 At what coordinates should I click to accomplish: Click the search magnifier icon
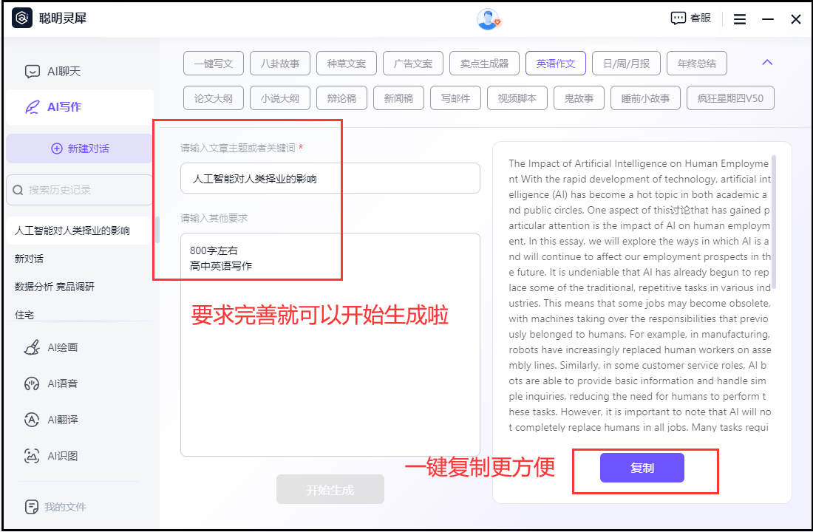(18, 190)
